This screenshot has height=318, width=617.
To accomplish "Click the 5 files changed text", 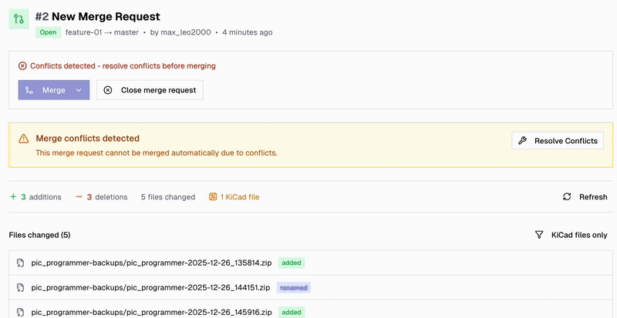I will [168, 197].
